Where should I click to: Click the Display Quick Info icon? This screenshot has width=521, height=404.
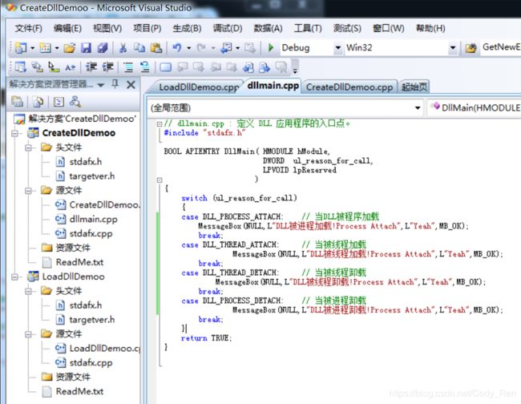click(x=54, y=67)
